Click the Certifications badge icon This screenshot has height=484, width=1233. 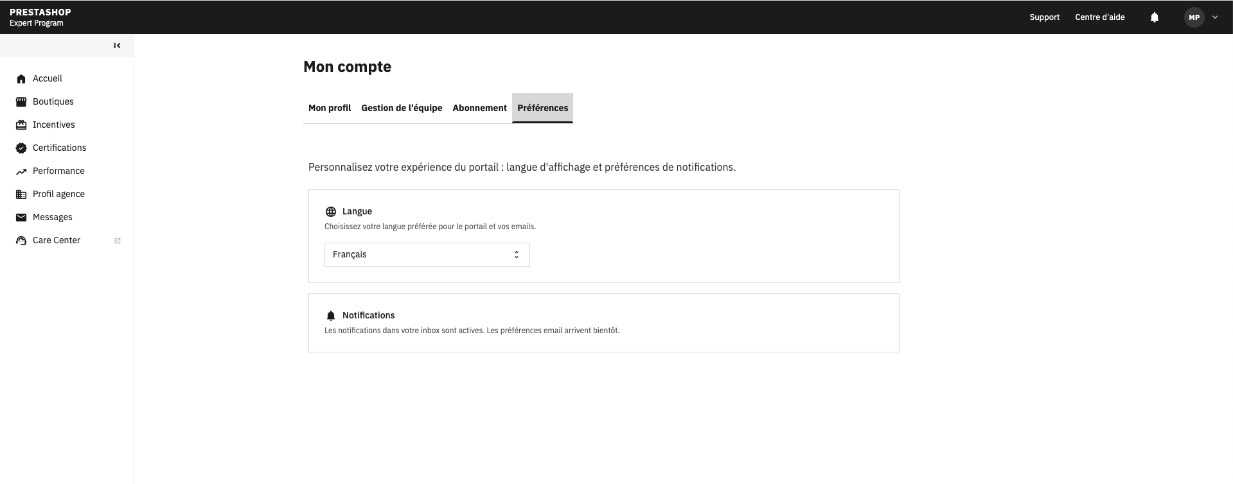point(21,148)
